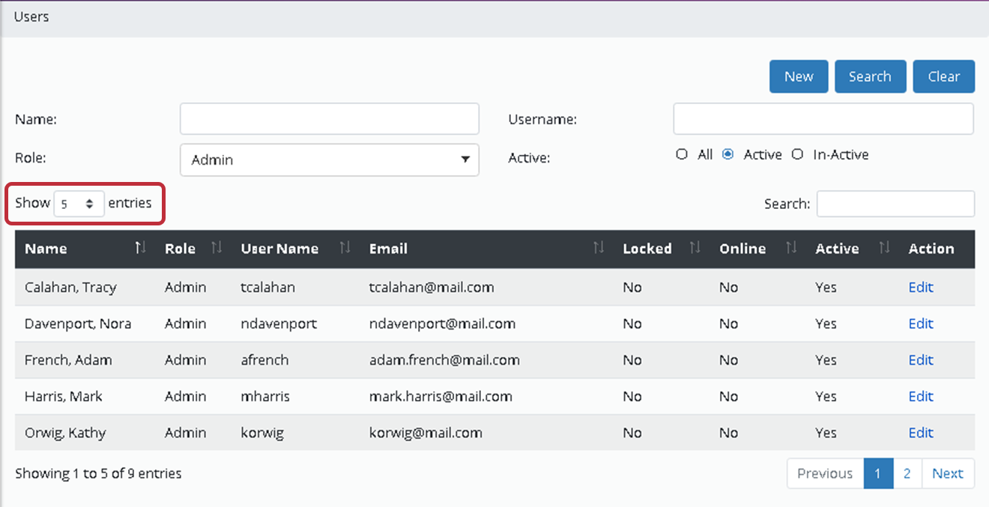Select the All radio button

click(x=682, y=154)
